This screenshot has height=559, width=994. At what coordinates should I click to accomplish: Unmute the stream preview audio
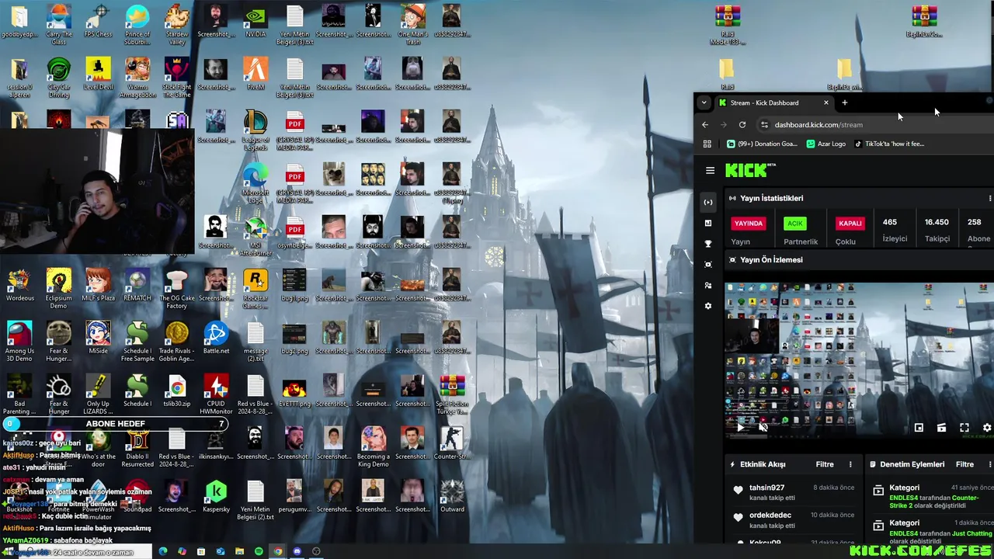click(763, 428)
